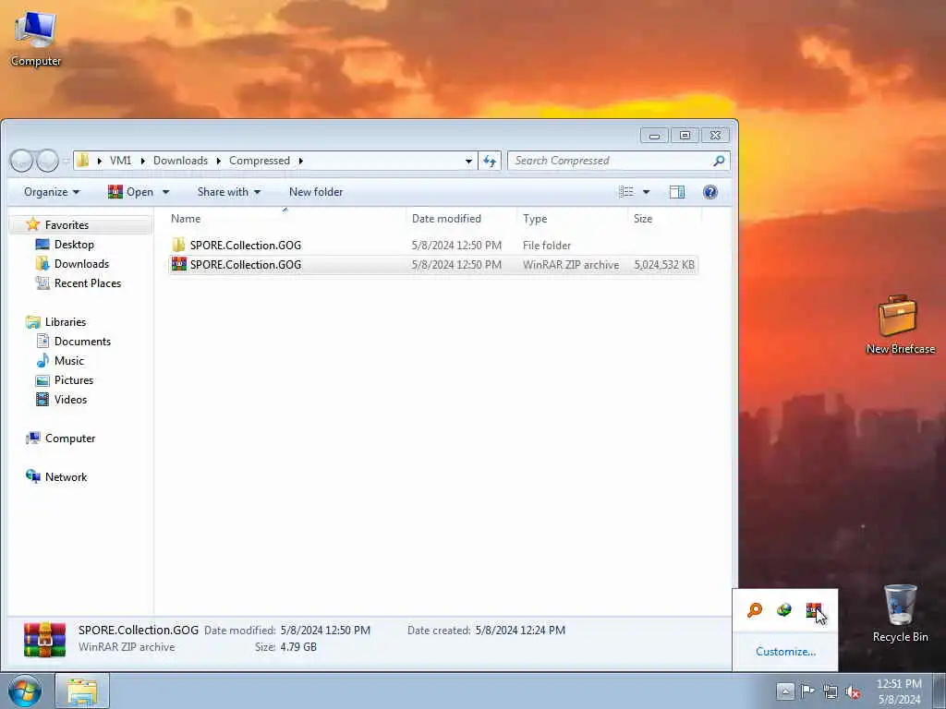Open the clock showing 12:51 PM
Screen dimensions: 946x709
pyautogui.click(x=899, y=691)
